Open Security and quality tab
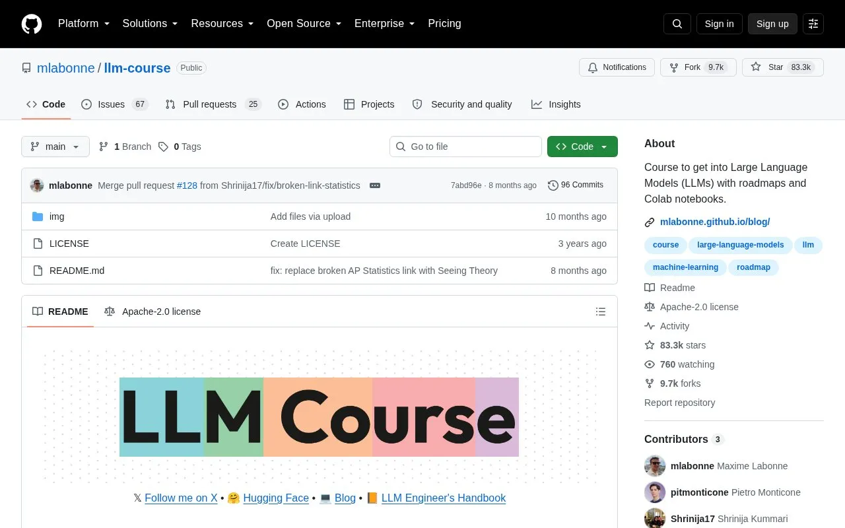 point(462,104)
